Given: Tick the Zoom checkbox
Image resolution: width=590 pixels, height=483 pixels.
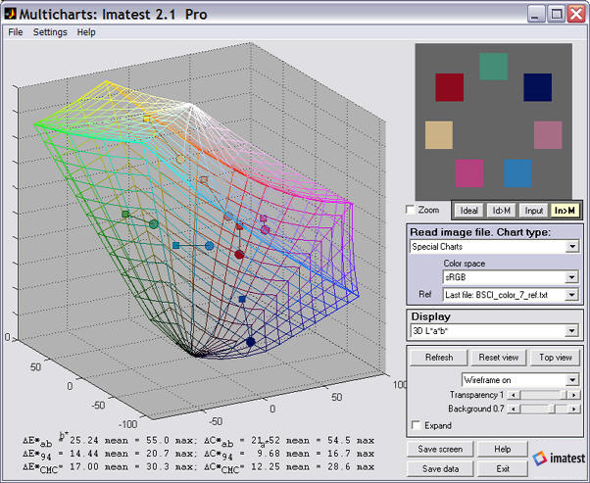Looking at the screenshot, I should [x=411, y=210].
